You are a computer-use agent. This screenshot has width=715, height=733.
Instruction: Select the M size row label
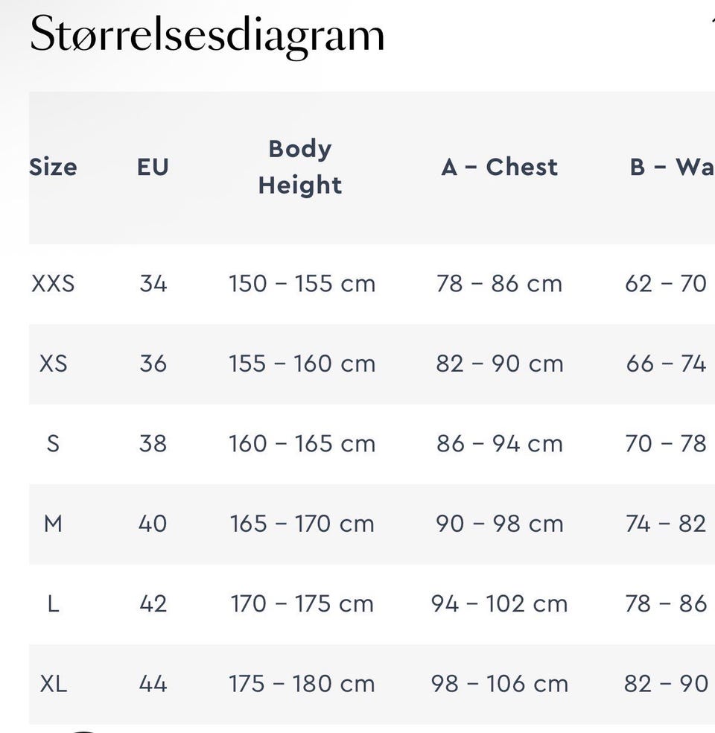[53, 524]
